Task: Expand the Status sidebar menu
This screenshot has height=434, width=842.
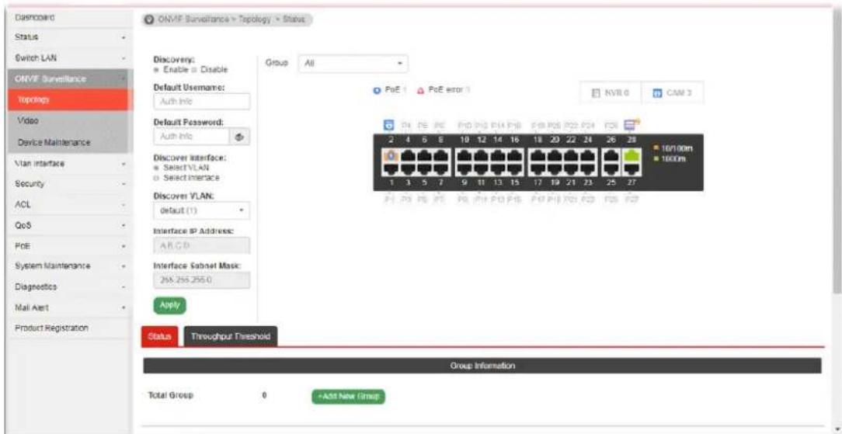Action: pos(67,39)
